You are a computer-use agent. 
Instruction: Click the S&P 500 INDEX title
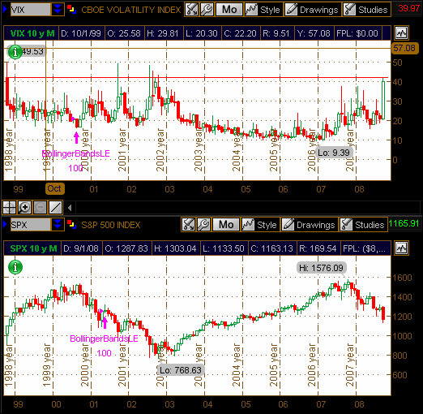(x=111, y=225)
